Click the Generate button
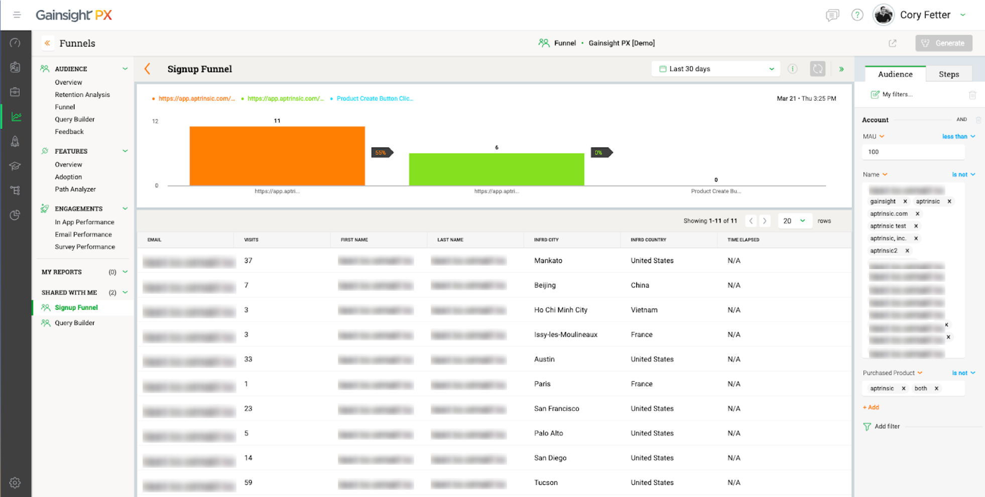 943,43
